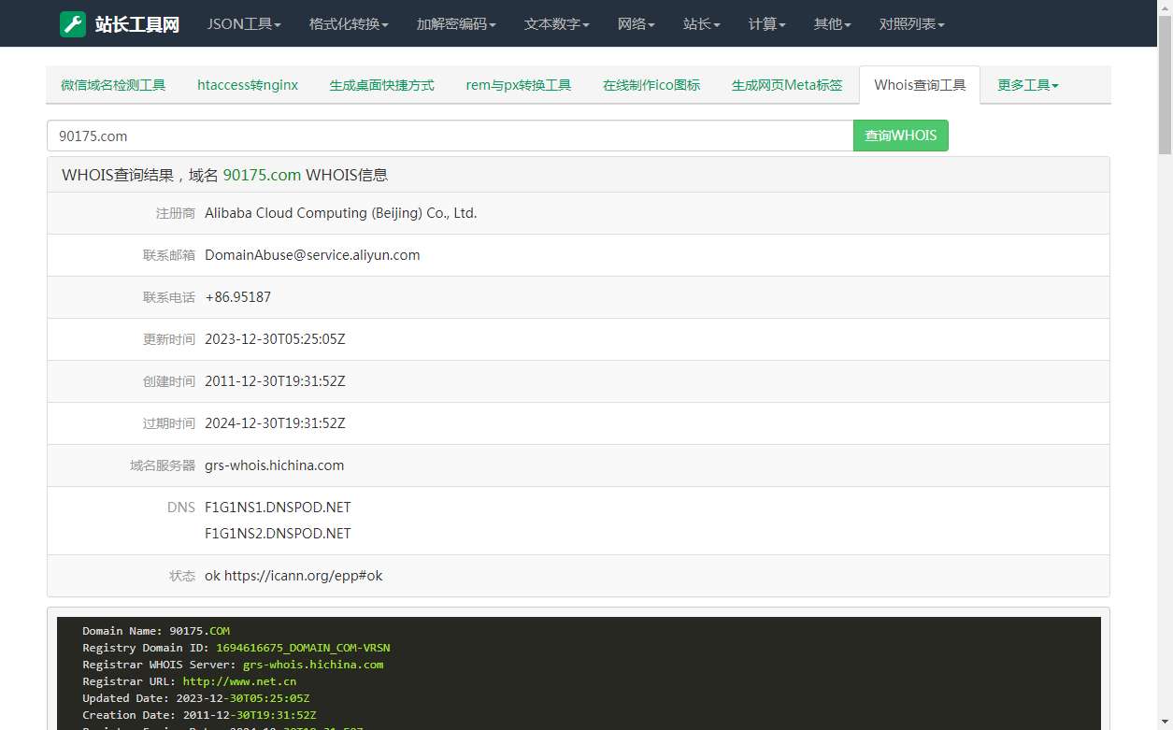The width and height of the screenshot is (1173, 730).
Task: Click the page vertical scrollbar
Action: (x=1165, y=374)
